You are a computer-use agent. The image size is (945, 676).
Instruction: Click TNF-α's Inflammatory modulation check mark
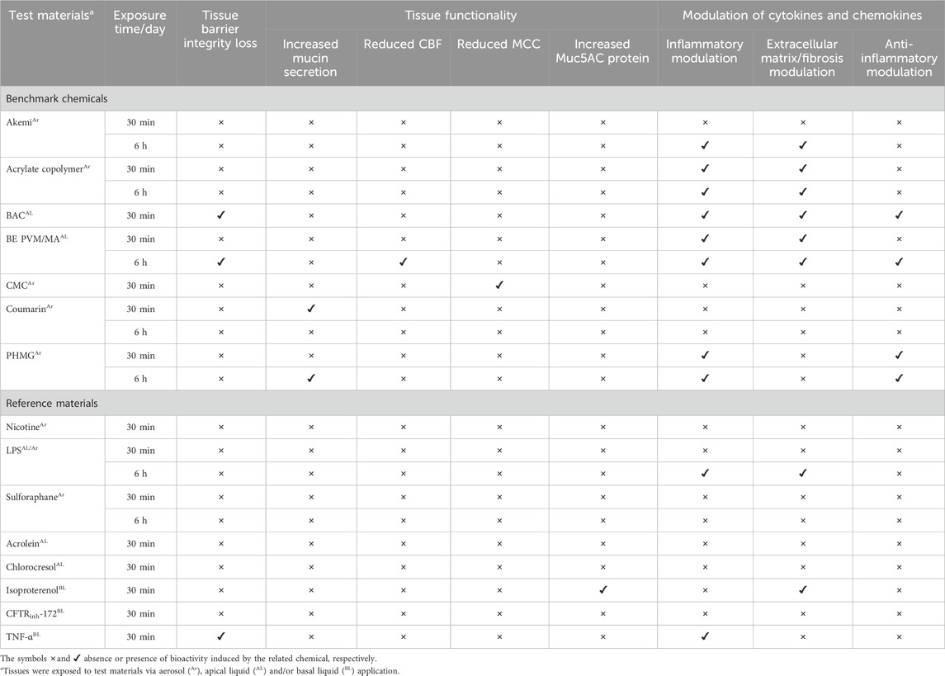click(x=705, y=636)
